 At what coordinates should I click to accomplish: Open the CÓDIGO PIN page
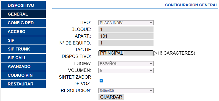pos(23,75)
